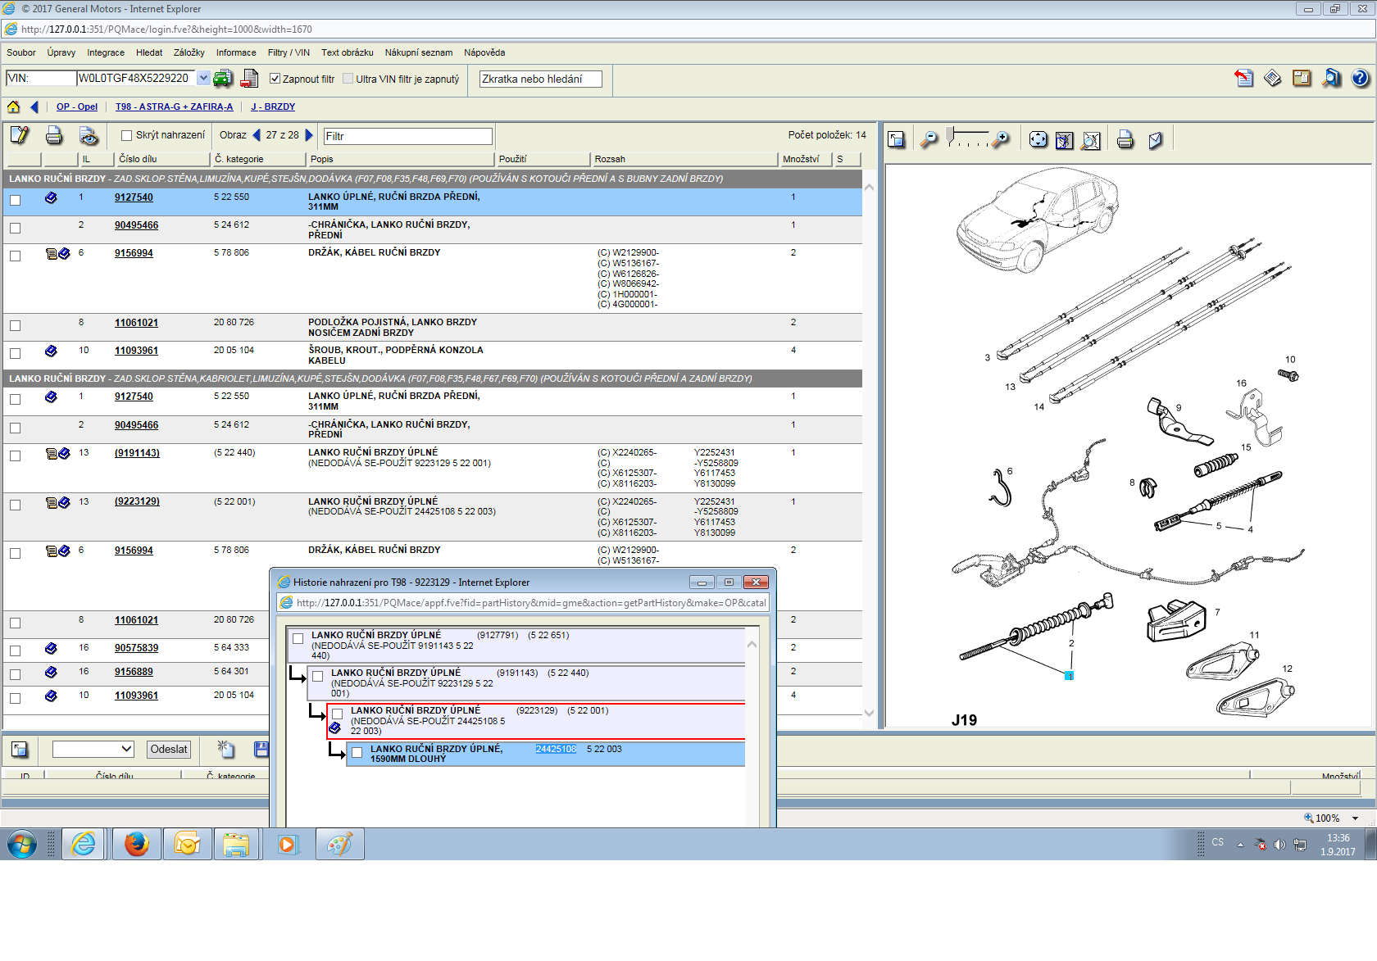Click the Zkratka nebo hledání search field
The image size is (1377, 961).
(x=540, y=79)
